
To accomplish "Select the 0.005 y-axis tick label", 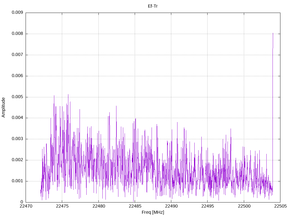I will click(17, 97).
